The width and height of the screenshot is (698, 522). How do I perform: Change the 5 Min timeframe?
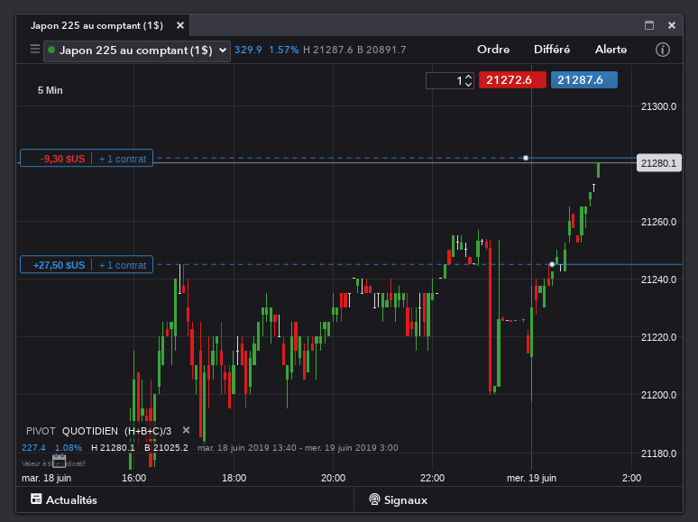(x=50, y=90)
